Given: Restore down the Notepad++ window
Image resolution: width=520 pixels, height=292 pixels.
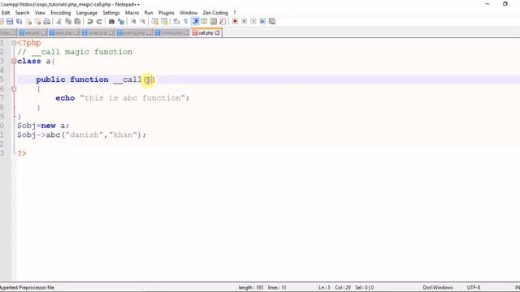Looking at the screenshot, I should tap(505, 4).
